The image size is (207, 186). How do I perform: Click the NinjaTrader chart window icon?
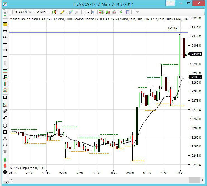pyautogui.click(x=5, y=4)
